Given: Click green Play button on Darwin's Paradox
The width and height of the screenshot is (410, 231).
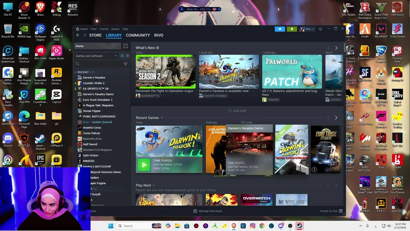Looking at the screenshot, I should (x=144, y=165).
